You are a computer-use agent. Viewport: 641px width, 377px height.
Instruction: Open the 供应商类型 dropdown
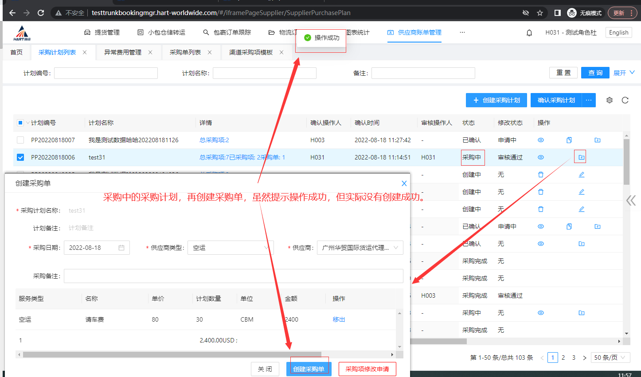click(231, 248)
